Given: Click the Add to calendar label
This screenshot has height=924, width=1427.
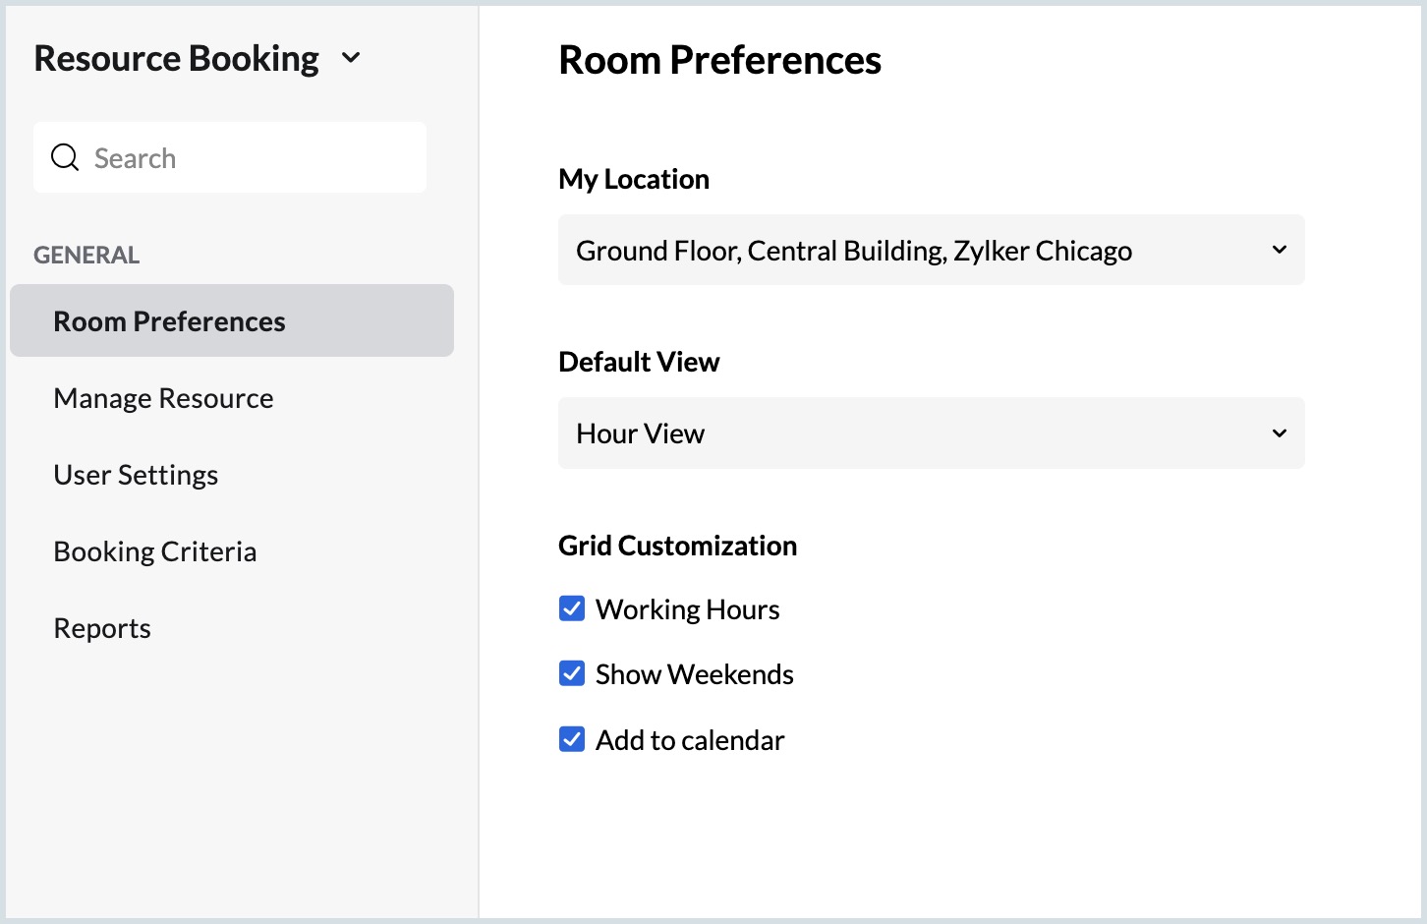Looking at the screenshot, I should click(690, 740).
